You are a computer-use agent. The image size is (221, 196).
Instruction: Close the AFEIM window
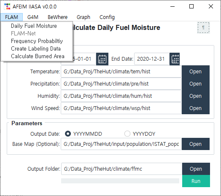(x=211, y=6)
